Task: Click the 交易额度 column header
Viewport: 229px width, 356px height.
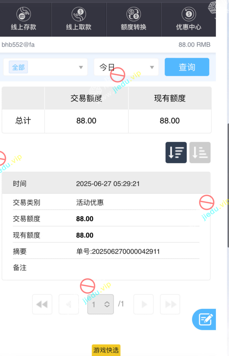Action: 86,98
